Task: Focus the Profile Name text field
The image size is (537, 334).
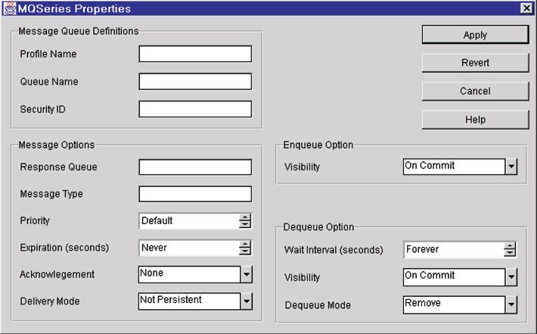Action: (x=195, y=54)
